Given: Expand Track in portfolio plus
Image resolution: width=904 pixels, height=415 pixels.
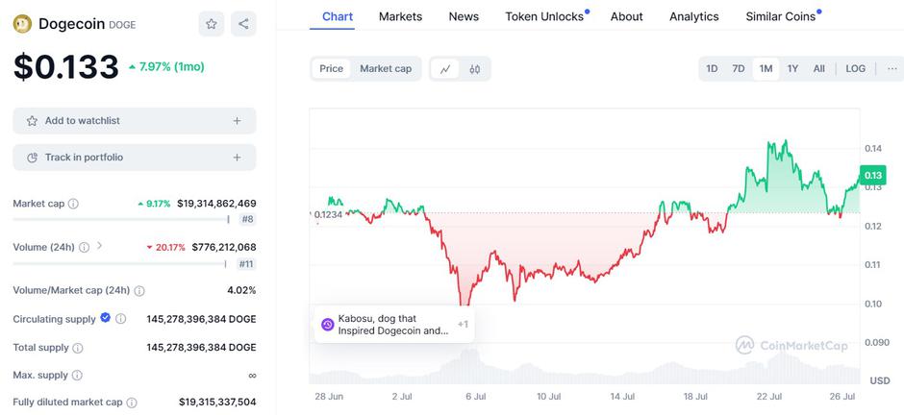Looking at the screenshot, I should [x=237, y=158].
